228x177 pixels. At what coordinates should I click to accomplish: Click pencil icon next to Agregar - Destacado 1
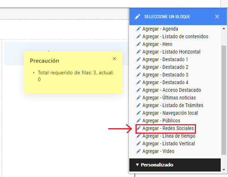[x=138, y=59]
